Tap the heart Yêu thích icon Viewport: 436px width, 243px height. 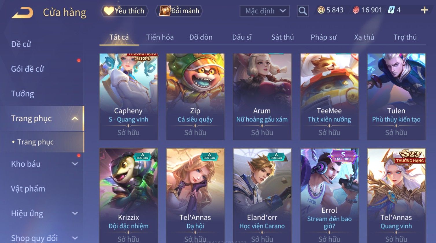(109, 11)
